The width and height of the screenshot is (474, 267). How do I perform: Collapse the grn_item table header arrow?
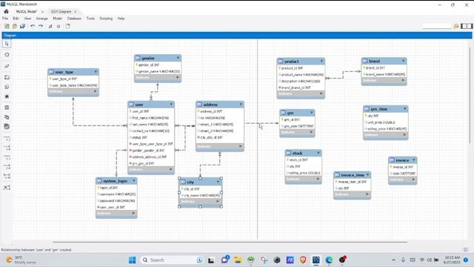pos(405,108)
